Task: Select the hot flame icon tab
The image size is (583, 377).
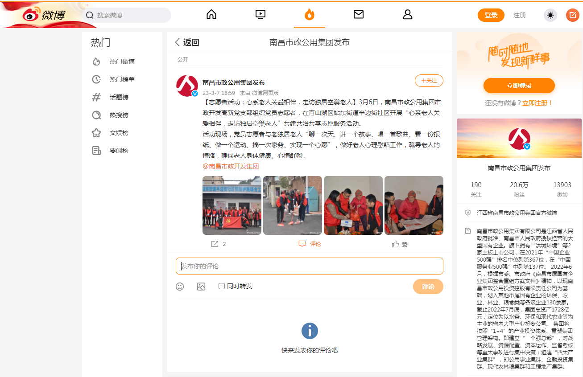Action: [x=310, y=15]
